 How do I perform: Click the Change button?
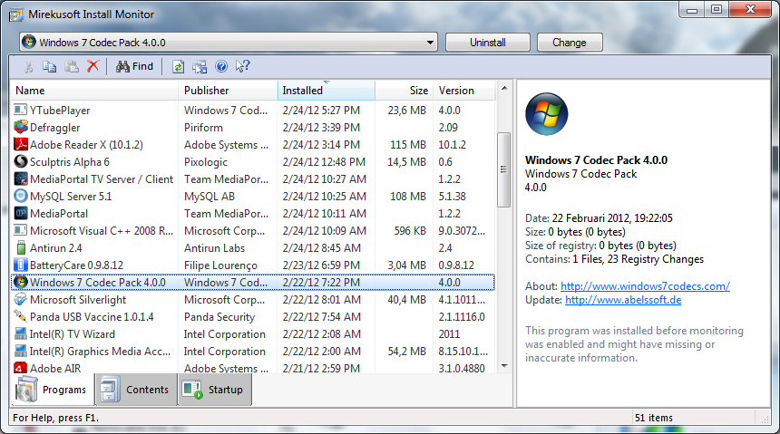pos(570,43)
